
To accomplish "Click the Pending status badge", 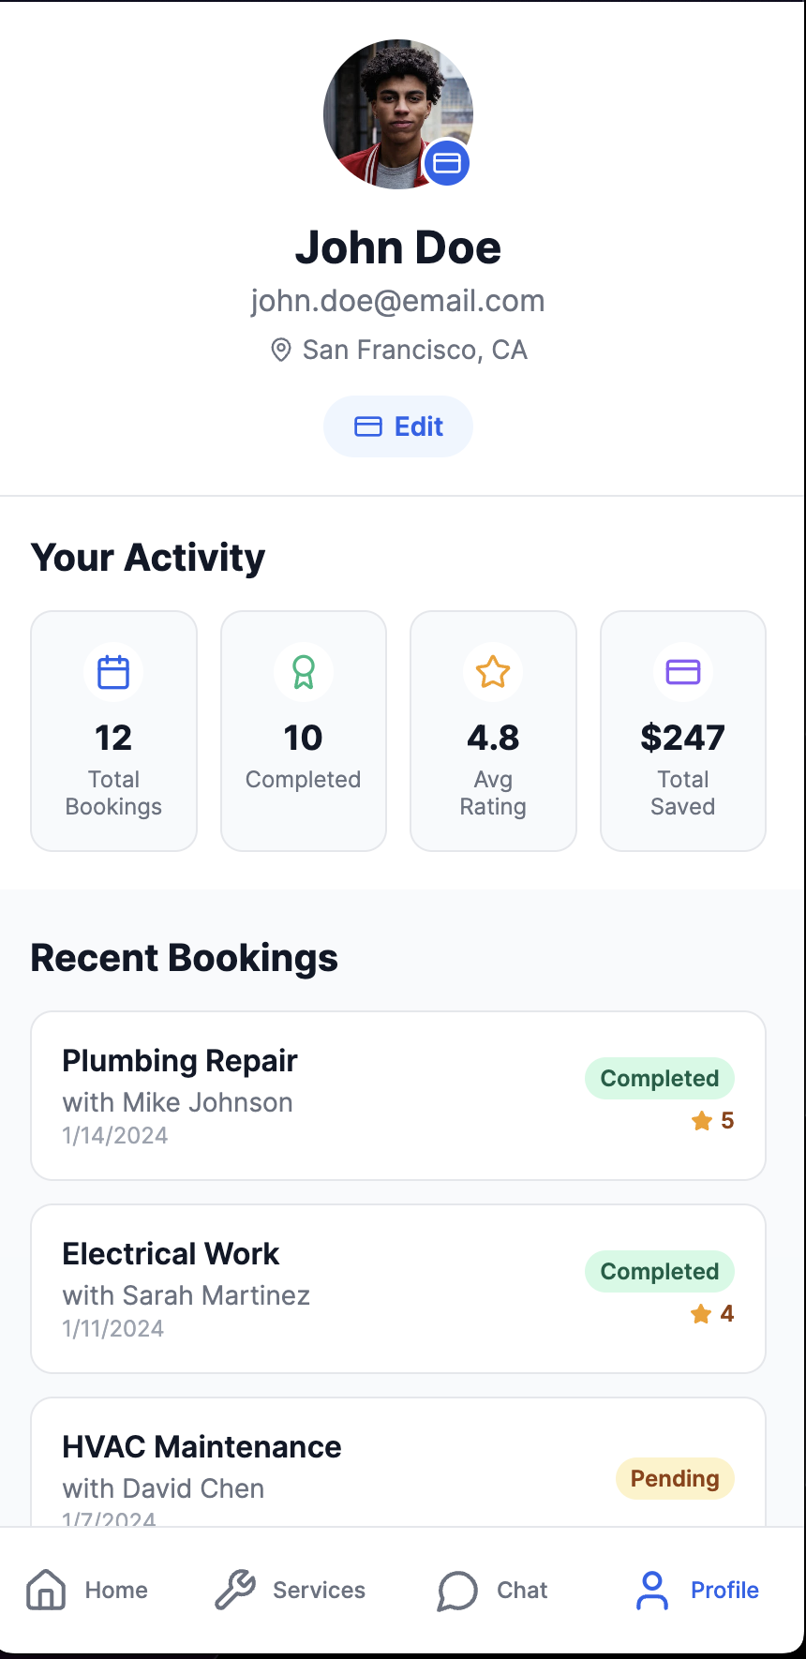I will point(675,1478).
